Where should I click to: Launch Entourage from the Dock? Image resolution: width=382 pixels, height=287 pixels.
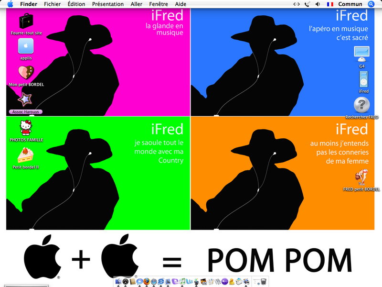[175, 281]
